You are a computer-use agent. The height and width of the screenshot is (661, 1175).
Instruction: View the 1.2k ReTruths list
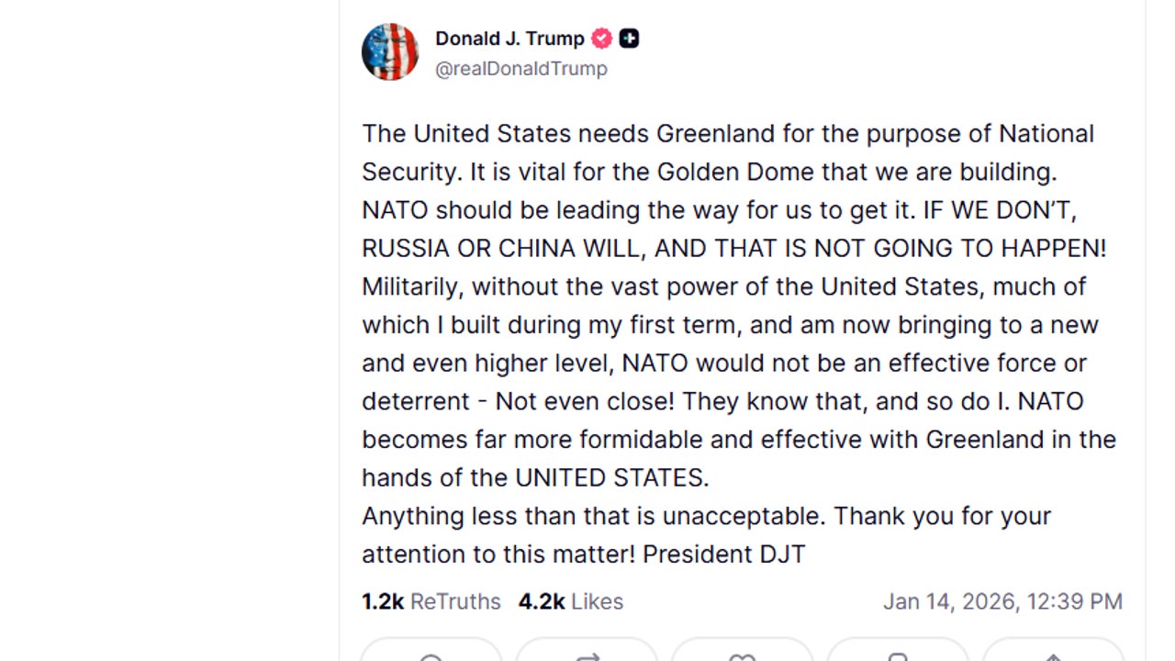click(431, 601)
